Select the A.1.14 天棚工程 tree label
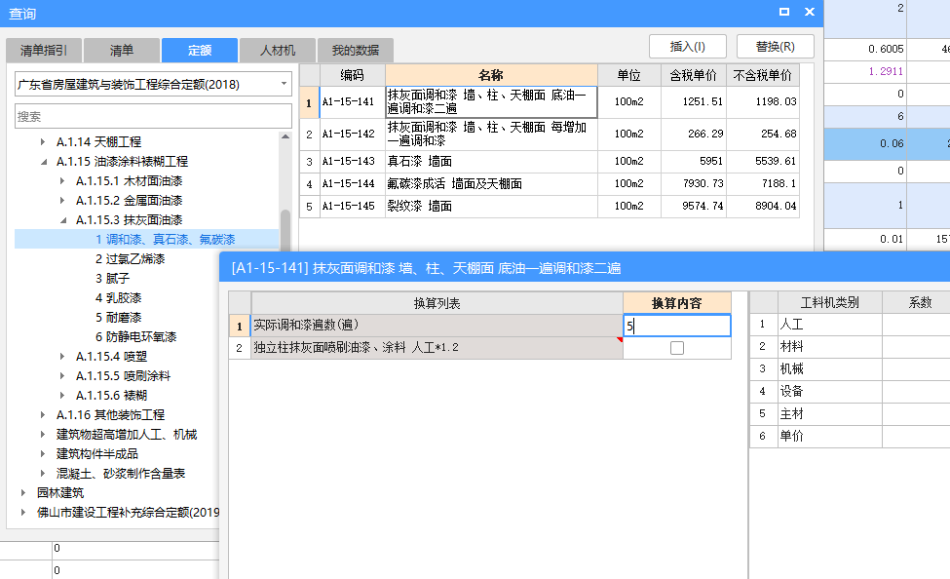950x579 pixels. 98,142
